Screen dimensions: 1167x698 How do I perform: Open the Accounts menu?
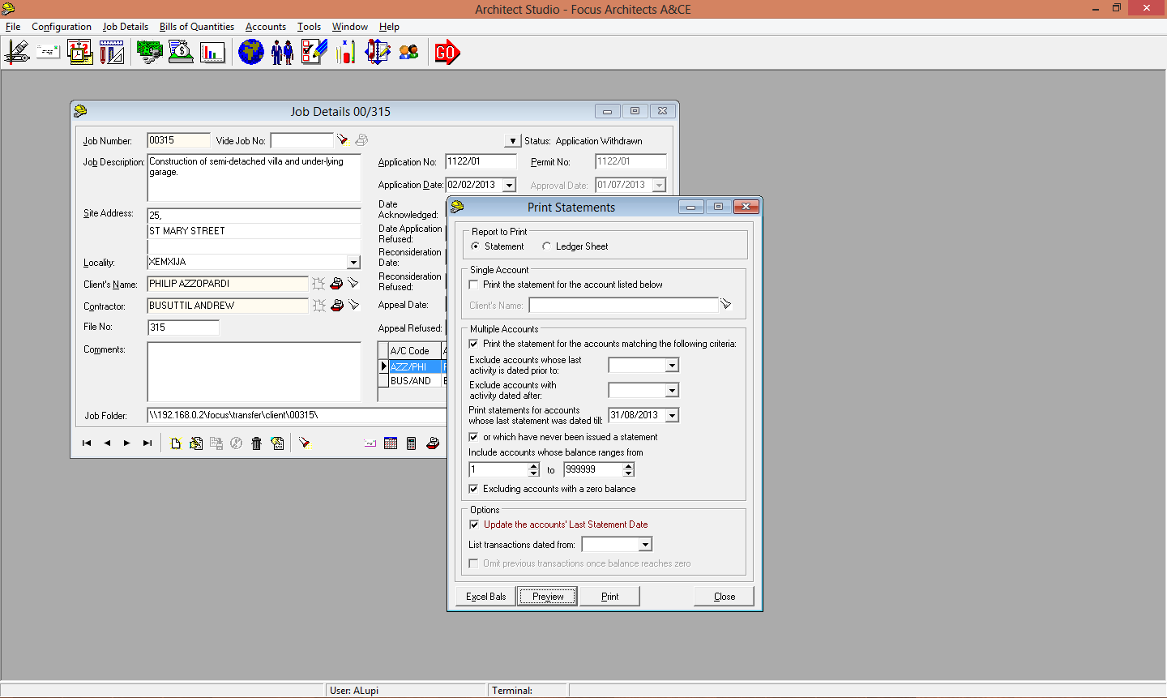[x=266, y=27]
